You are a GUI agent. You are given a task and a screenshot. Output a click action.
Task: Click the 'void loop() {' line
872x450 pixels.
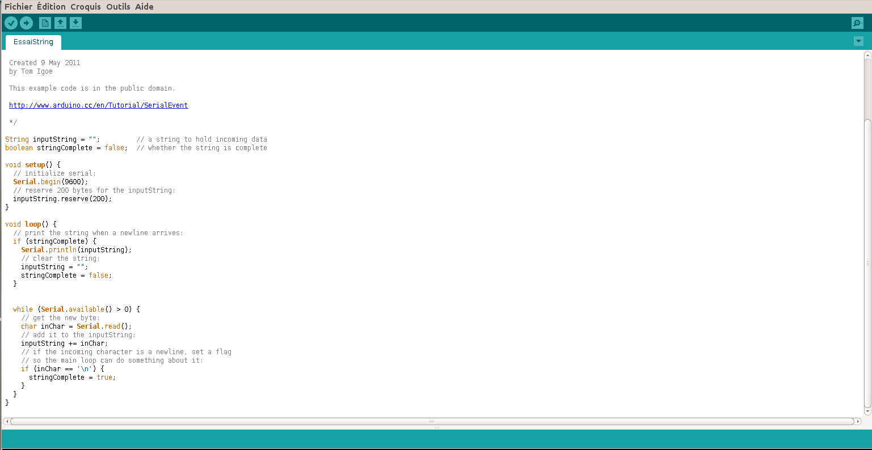[31, 224]
